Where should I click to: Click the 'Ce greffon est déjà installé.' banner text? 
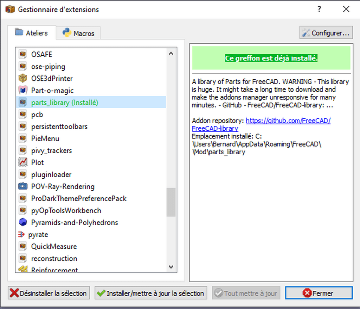point(271,58)
